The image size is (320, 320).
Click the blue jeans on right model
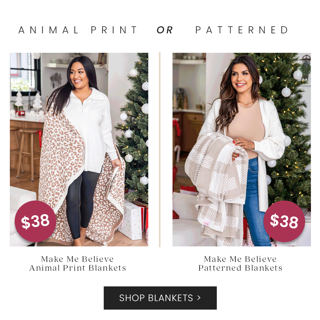(x=256, y=203)
